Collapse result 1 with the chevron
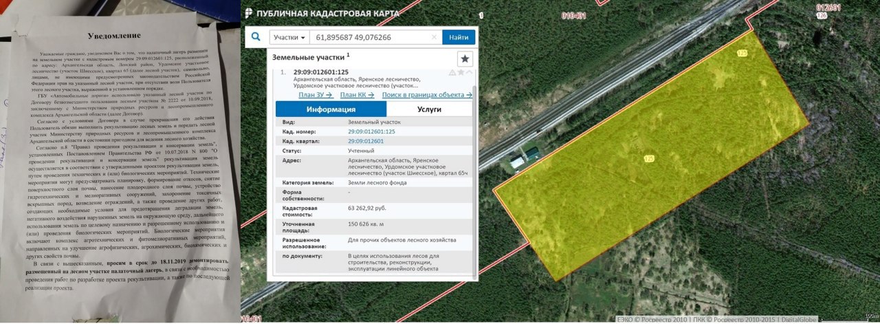The height and width of the screenshot is (324, 880). [x=469, y=72]
